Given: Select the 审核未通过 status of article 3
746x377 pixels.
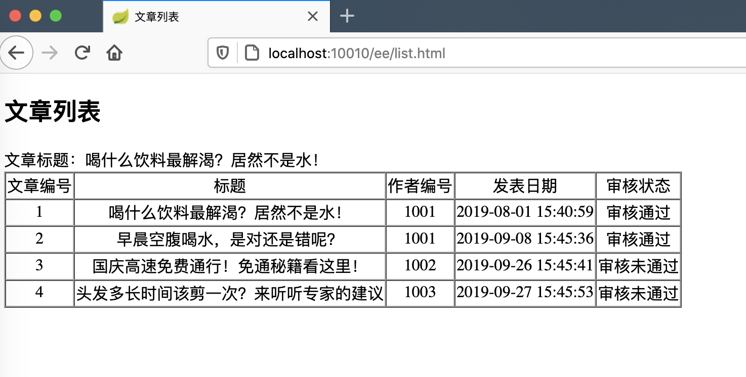Looking at the screenshot, I should [638, 266].
